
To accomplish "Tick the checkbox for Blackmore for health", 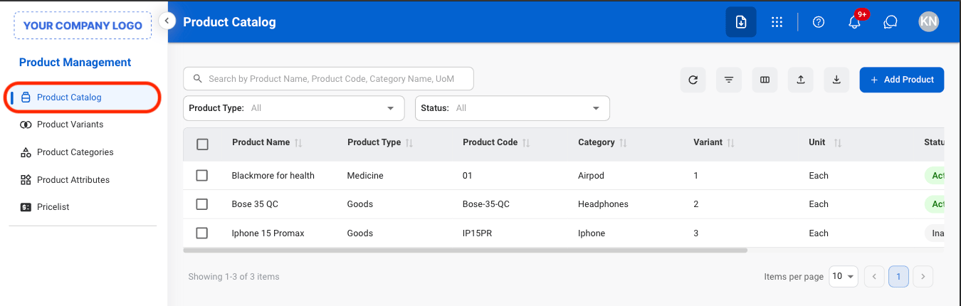I will pos(202,175).
